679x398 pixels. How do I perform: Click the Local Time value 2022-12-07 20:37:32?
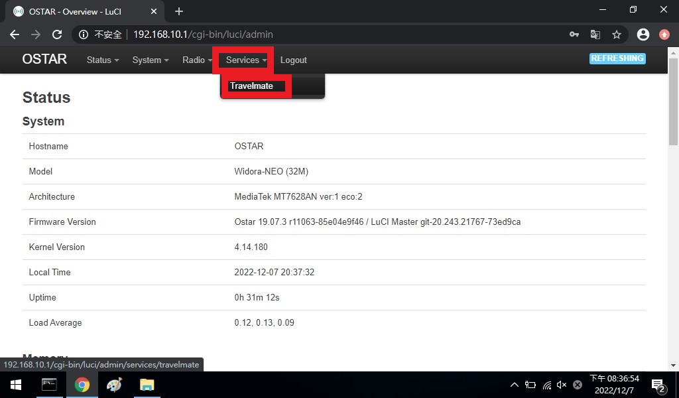pyautogui.click(x=275, y=272)
